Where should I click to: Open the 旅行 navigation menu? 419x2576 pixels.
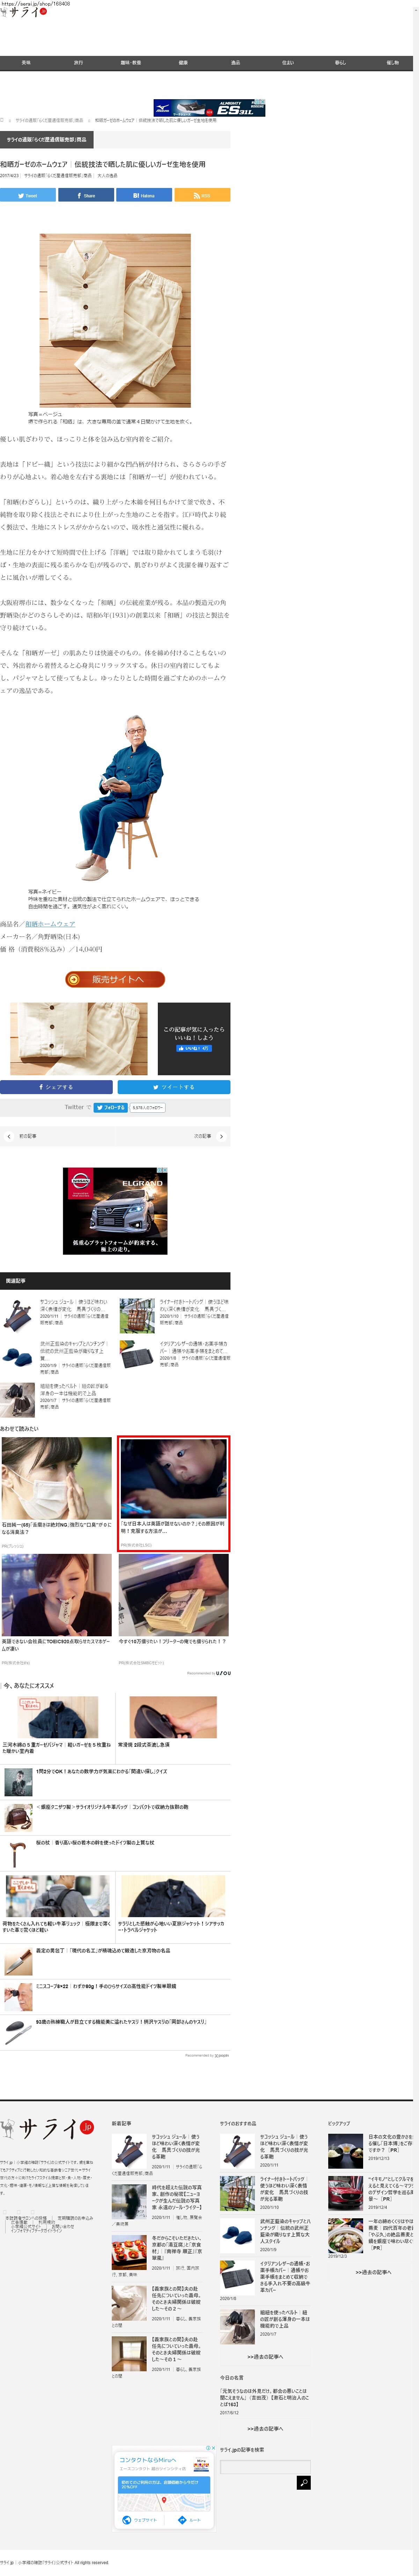coord(78,62)
